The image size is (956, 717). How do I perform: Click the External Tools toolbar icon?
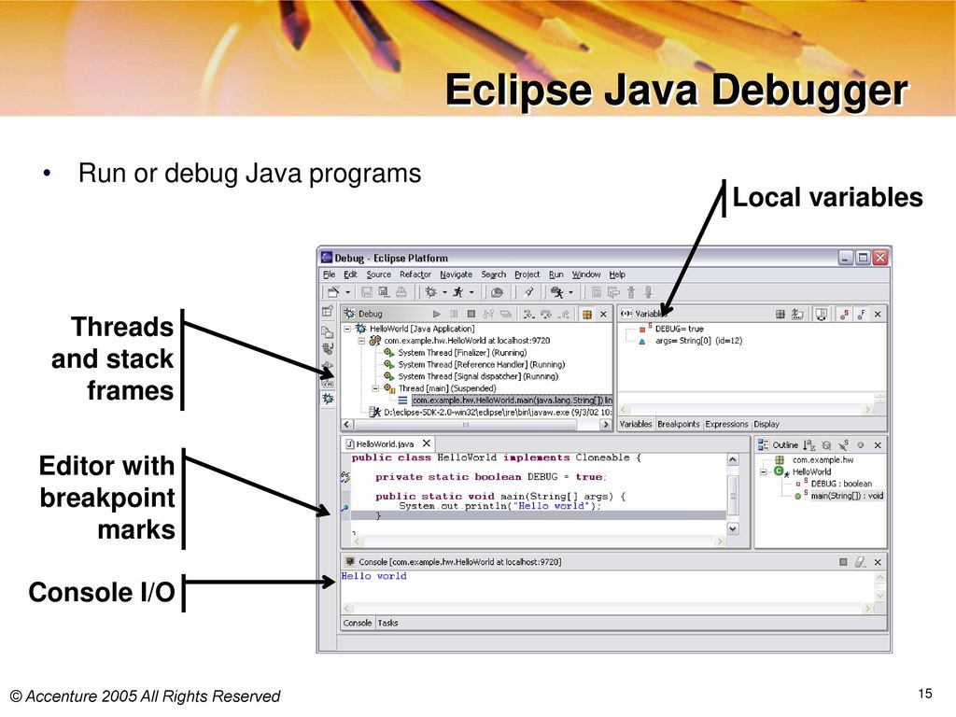[x=556, y=292]
